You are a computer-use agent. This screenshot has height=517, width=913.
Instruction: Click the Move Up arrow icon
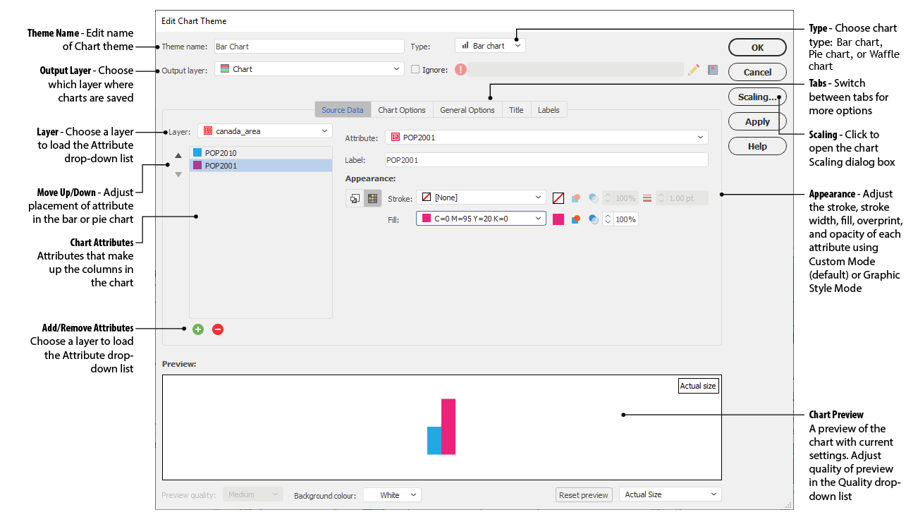(178, 155)
